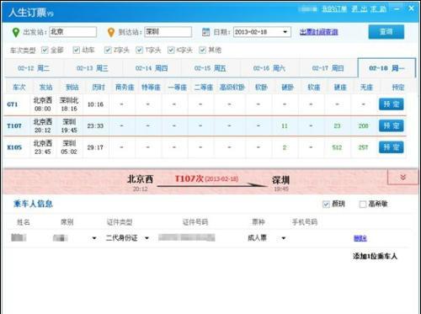
Task: Click 预定 button for train K105
Action: pos(392,147)
